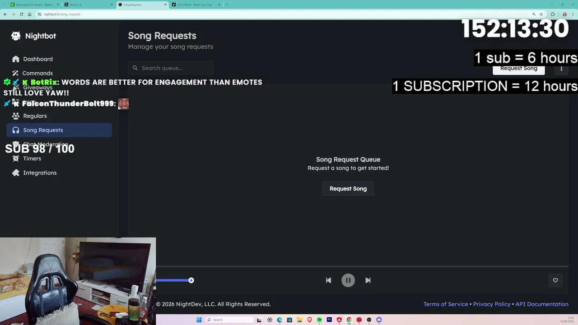Click the top-right Request Song button
Viewport: 578px width, 325px height.
click(x=519, y=68)
